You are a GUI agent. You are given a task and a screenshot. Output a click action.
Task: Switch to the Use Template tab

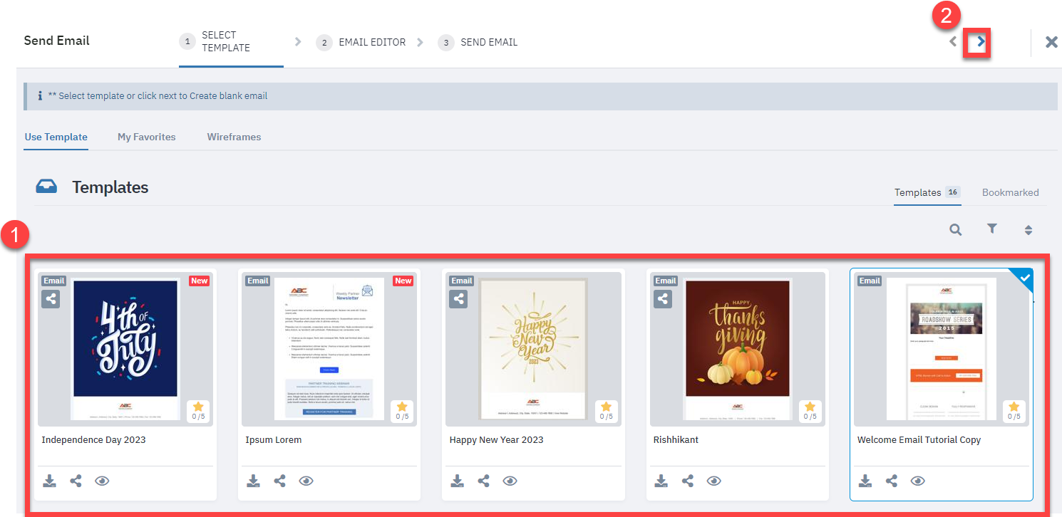pos(56,137)
